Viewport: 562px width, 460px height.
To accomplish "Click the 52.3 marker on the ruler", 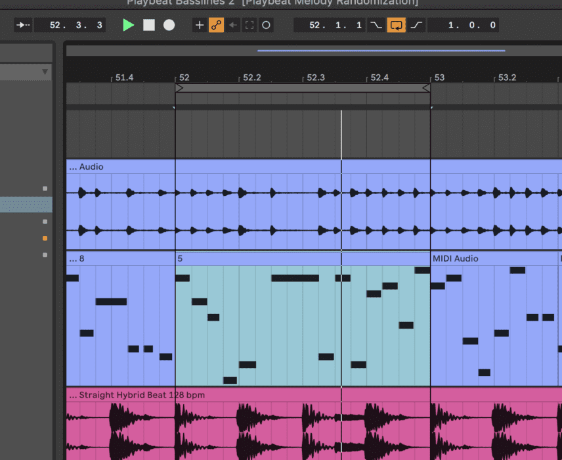I will (x=316, y=78).
